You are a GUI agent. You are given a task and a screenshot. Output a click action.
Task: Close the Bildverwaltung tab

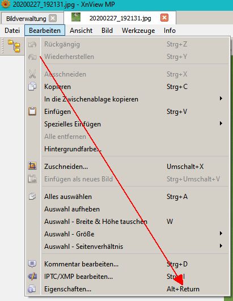pos(53,19)
